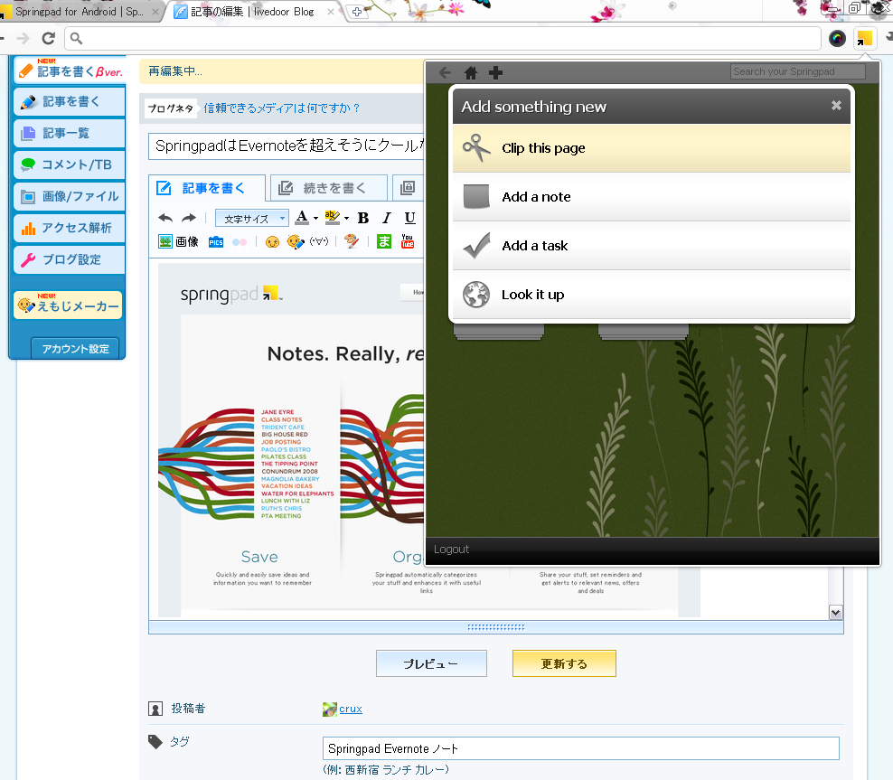
Task: Click Logout in the Springpad panel
Action: pos(452,550)
